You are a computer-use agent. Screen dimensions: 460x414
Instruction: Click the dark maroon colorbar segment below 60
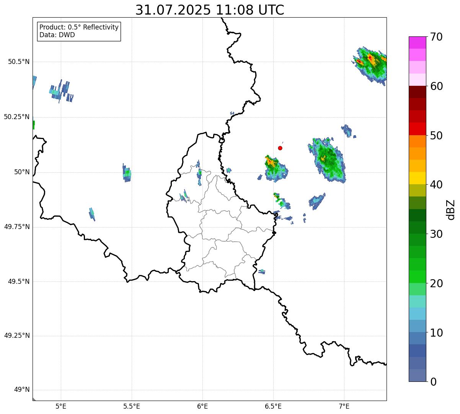click(417, 92)
